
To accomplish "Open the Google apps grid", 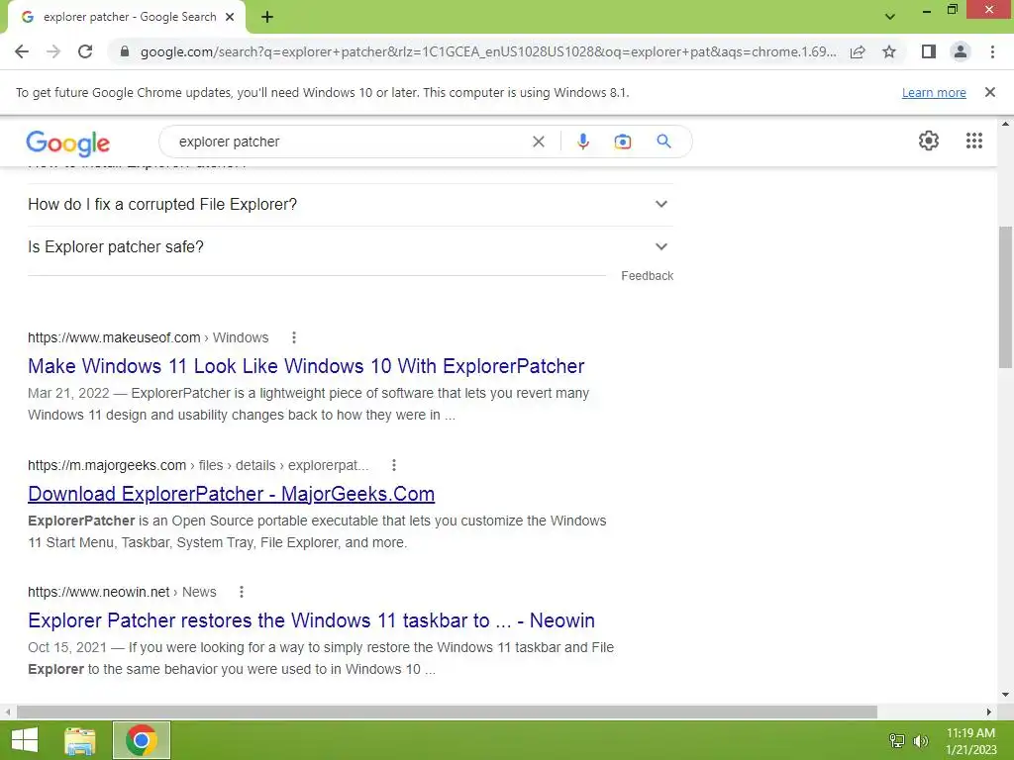I will pos(974,141).
